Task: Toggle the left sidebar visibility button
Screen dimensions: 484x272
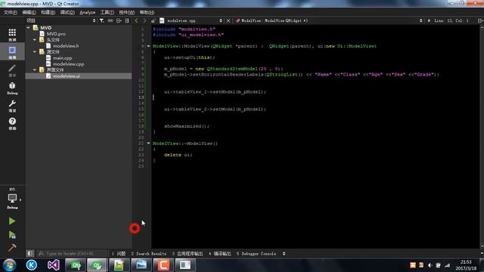Action: [30, 254]
